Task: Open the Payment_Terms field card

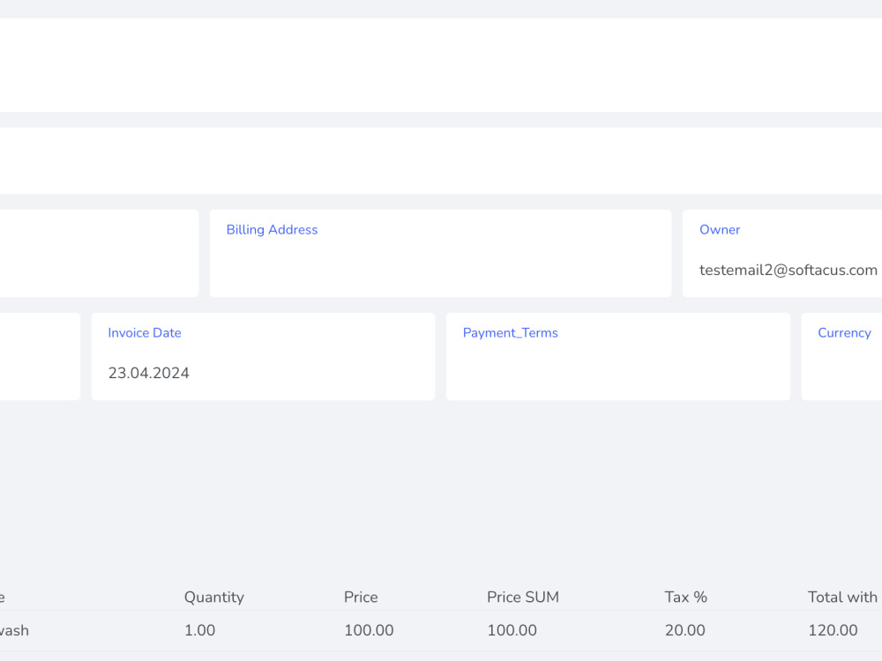Action: (618, 356)
